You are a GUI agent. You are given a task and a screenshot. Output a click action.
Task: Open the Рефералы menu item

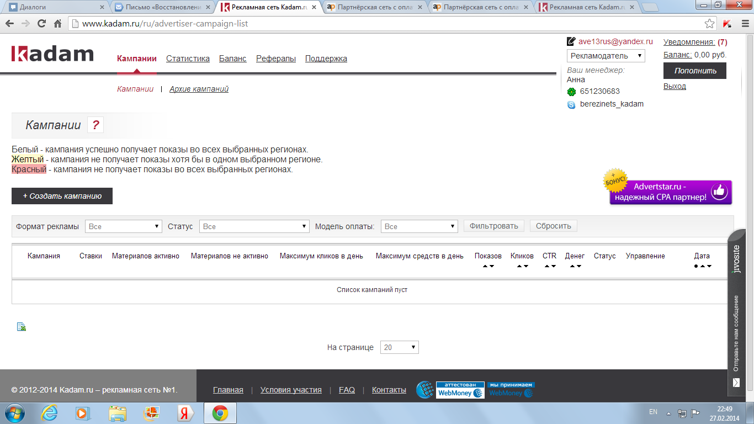pos(276,59)
